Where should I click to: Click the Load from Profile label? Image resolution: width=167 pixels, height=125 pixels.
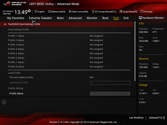pos(19,83)
